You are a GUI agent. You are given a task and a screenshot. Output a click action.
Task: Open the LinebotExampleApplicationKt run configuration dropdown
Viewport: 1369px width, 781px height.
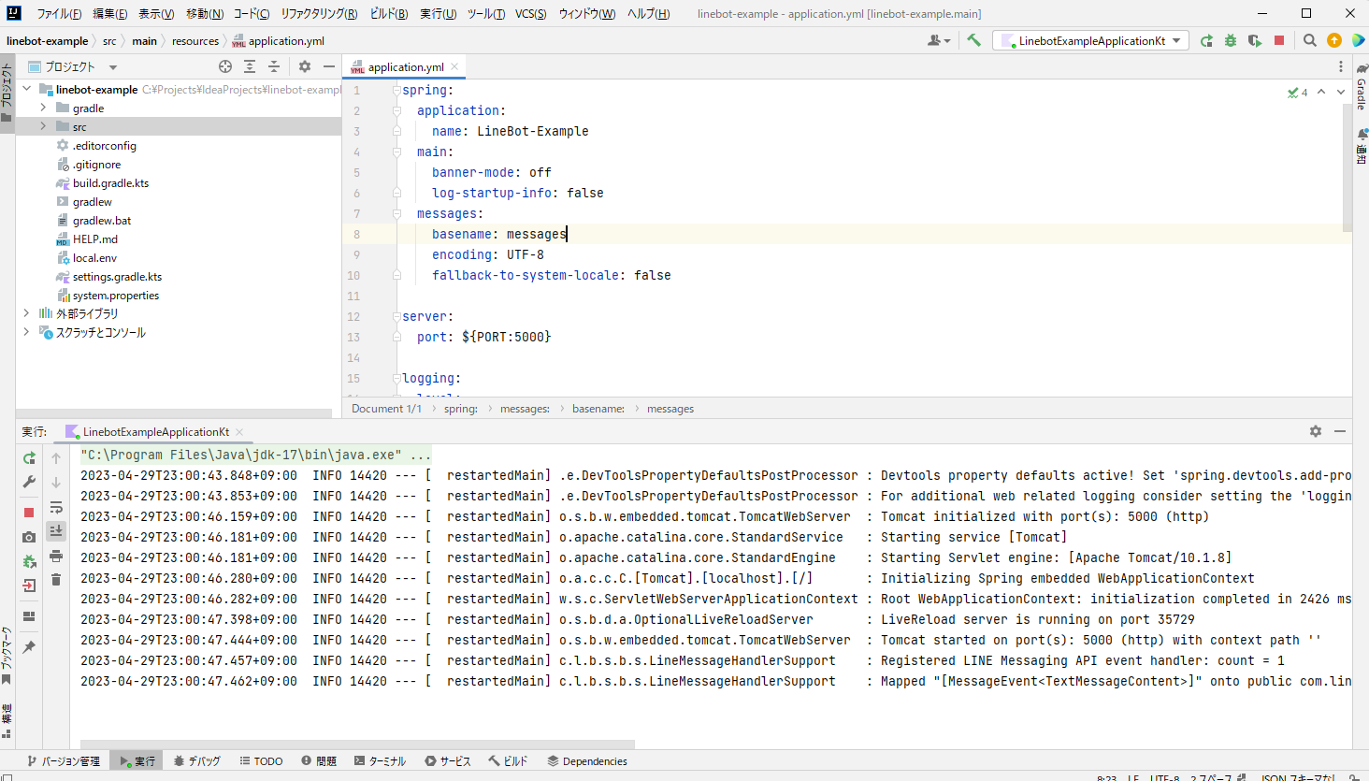tap(1090, 40)
